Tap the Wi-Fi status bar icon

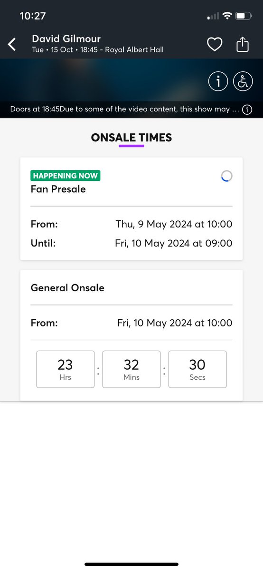[x=227, y=16]
